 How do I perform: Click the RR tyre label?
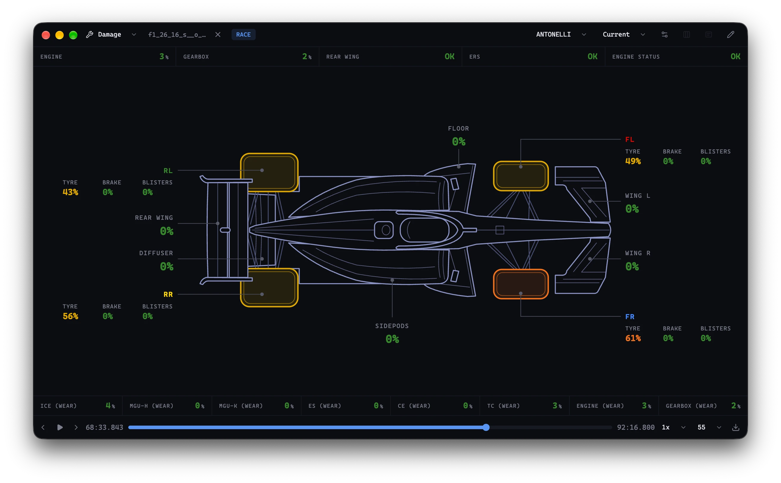tap(168, 294)
